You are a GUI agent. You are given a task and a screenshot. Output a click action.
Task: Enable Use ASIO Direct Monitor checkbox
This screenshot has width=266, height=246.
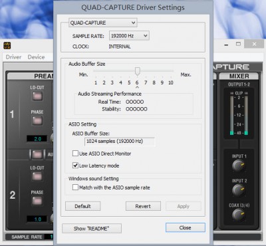coord(75,154)
